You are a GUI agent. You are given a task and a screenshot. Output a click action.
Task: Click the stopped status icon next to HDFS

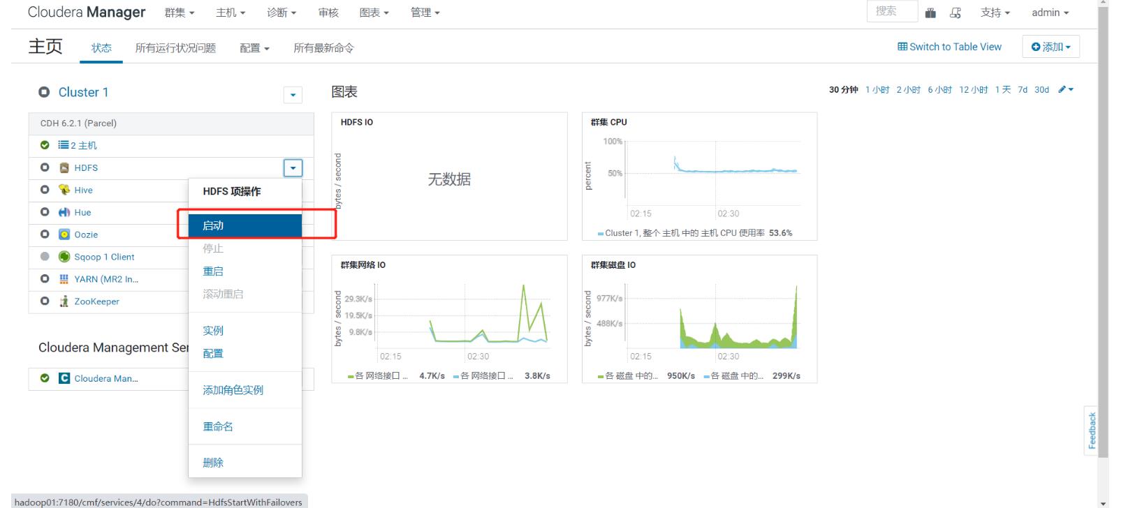45,167
